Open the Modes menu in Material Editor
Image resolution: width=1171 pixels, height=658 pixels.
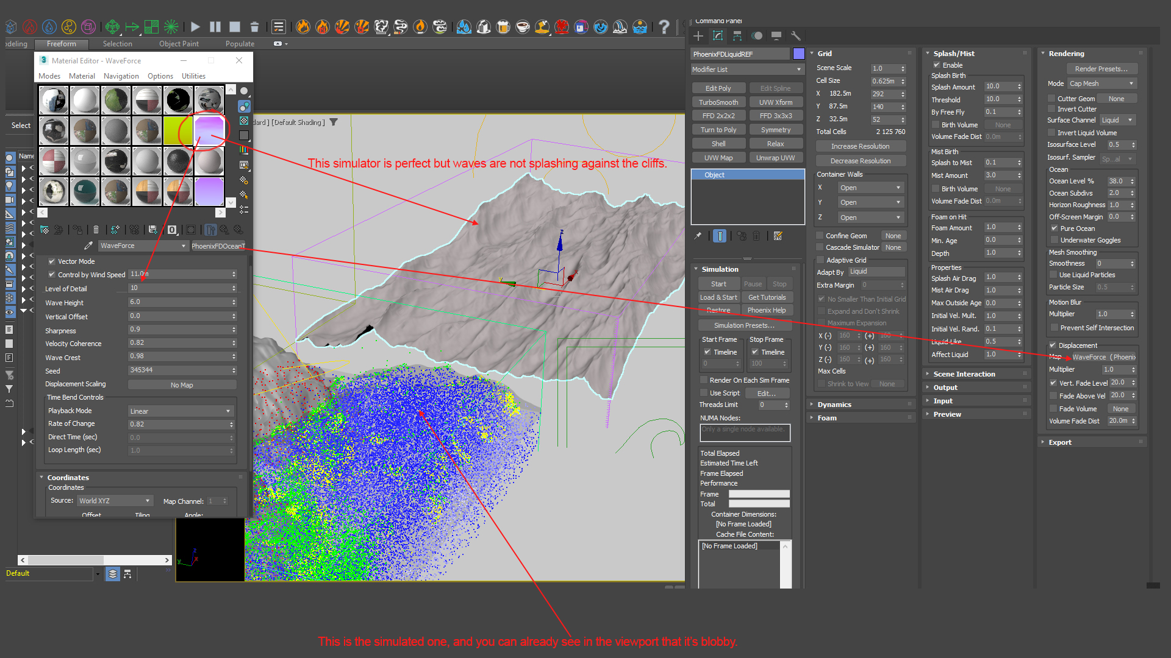tap(49, 76)
